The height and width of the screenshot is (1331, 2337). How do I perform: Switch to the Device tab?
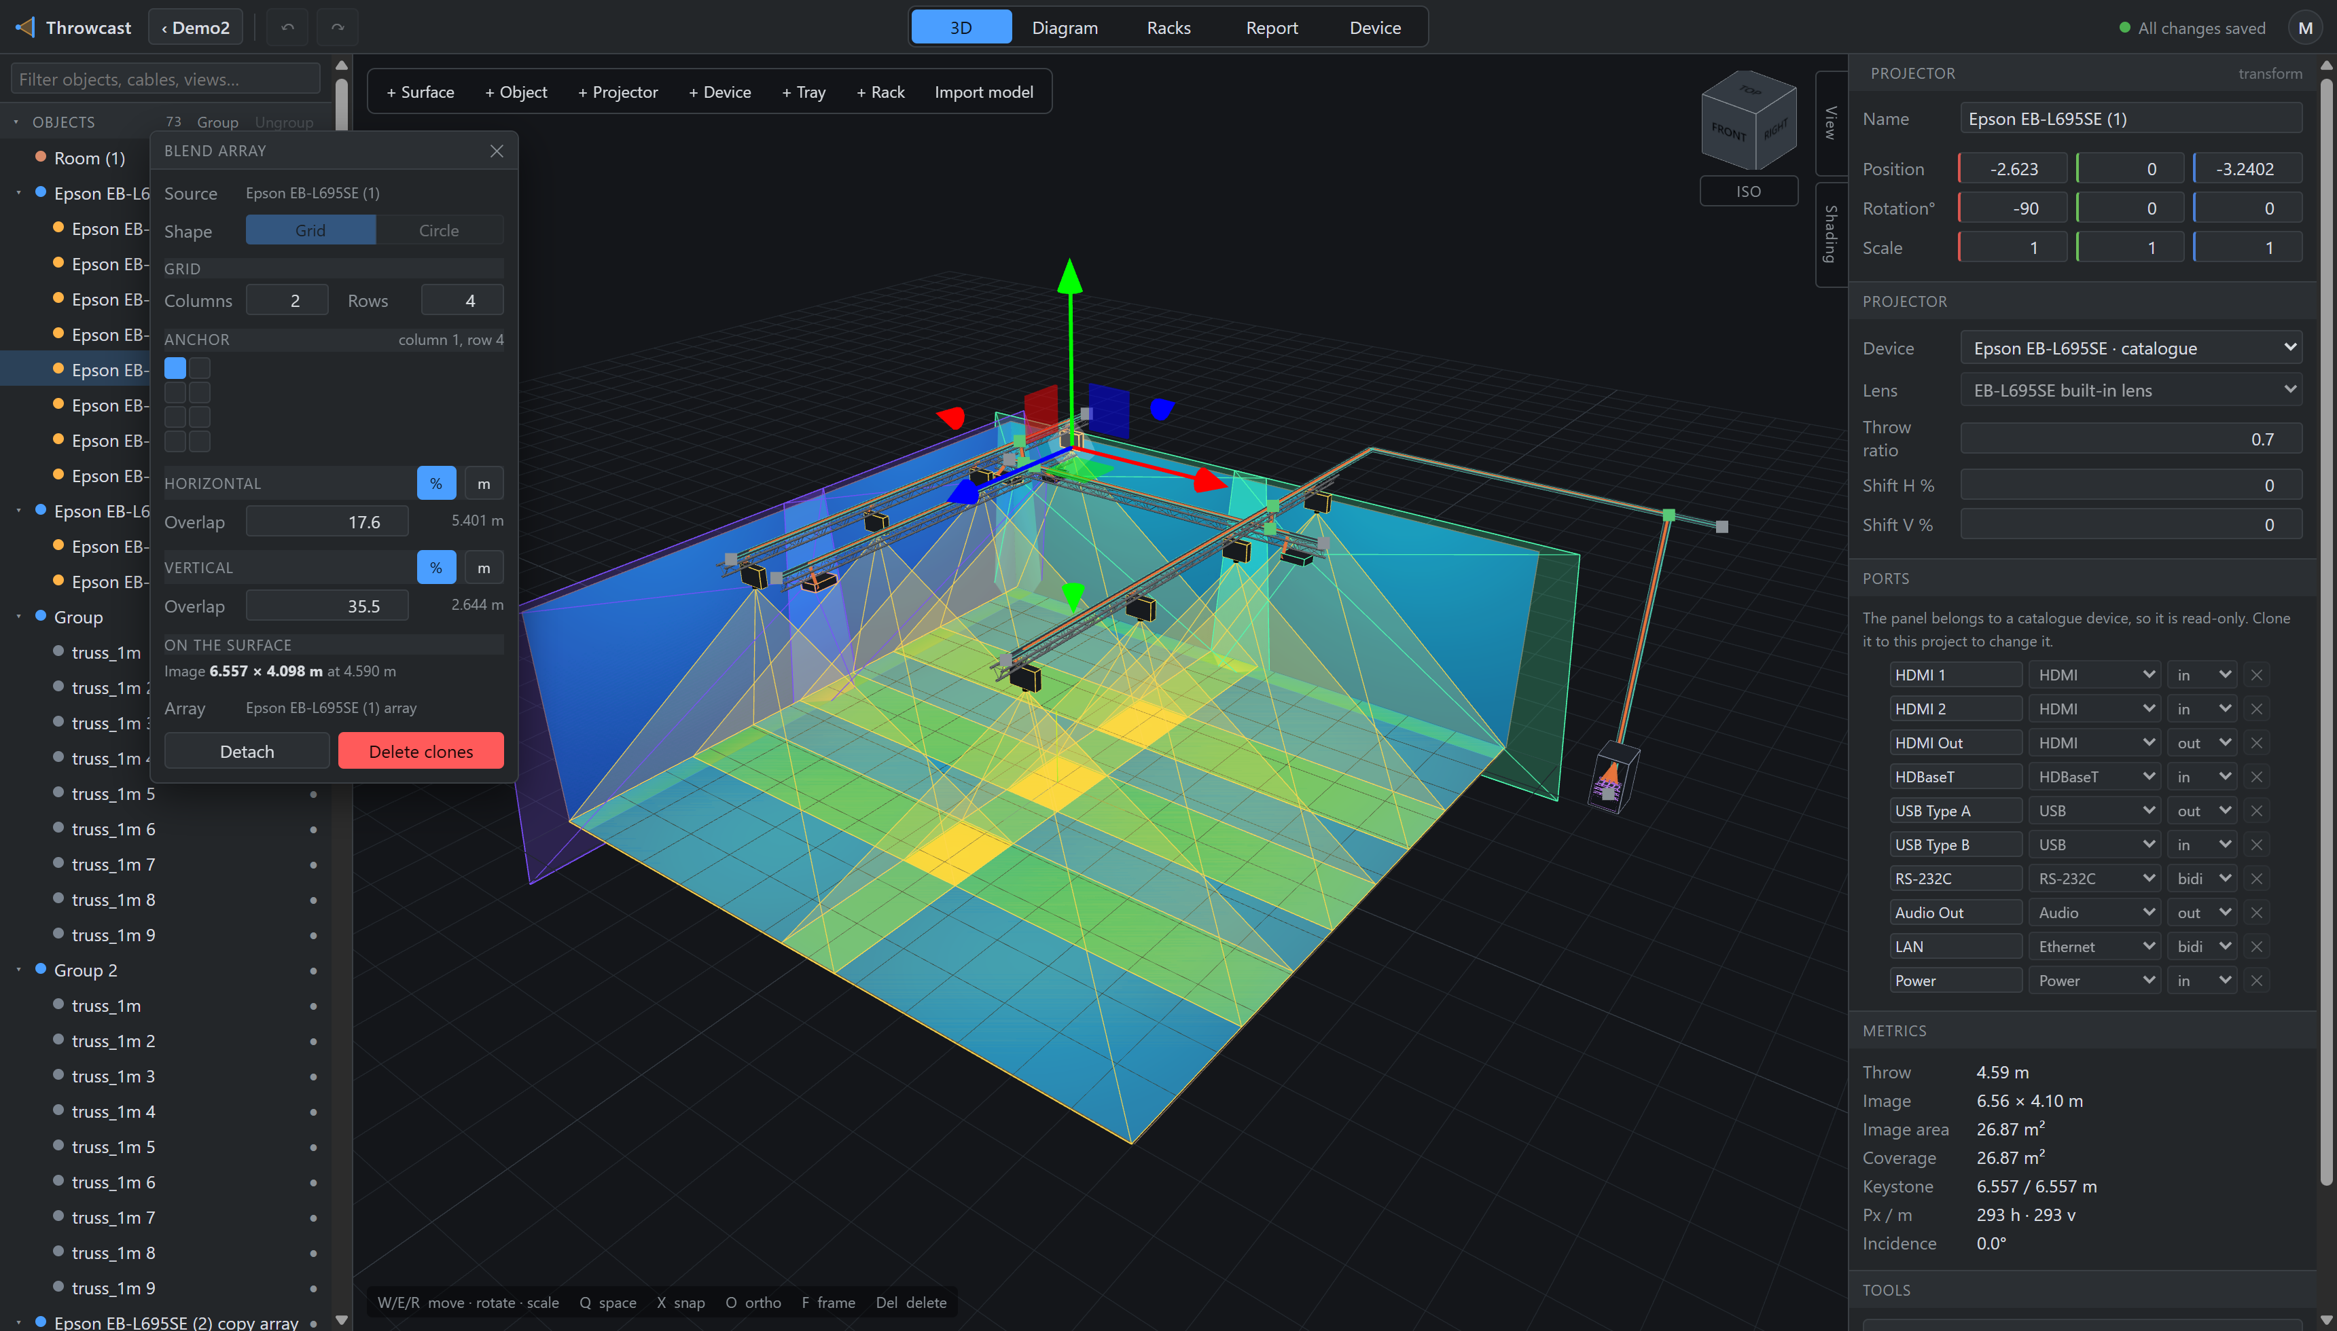pyautogui.click(x=1374, y=27)
